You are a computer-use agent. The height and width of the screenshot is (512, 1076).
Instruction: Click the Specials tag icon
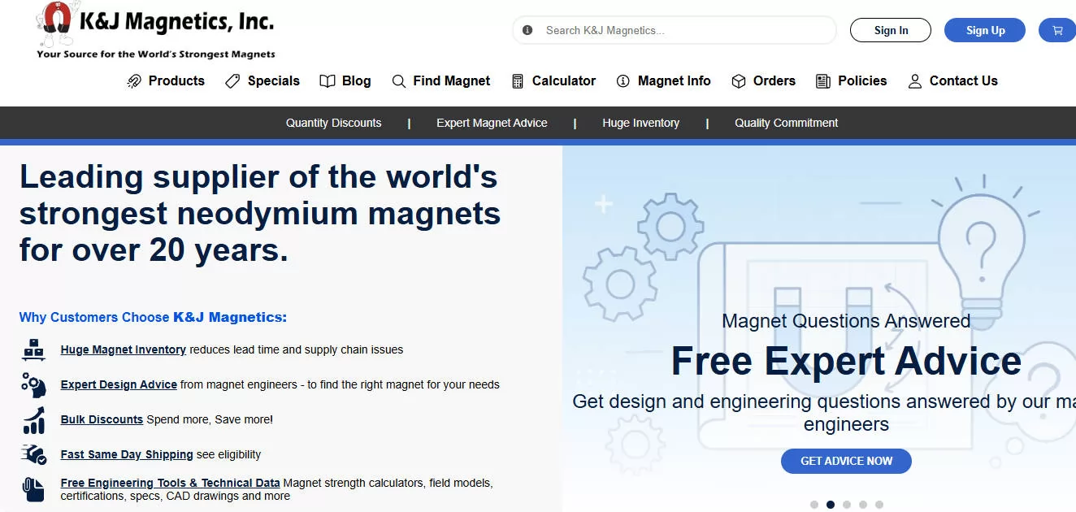232,81
